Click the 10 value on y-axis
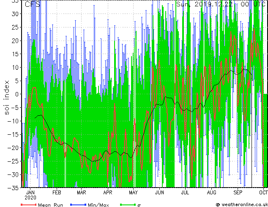This screenshot has height=207, width=268. coord(15,68)
